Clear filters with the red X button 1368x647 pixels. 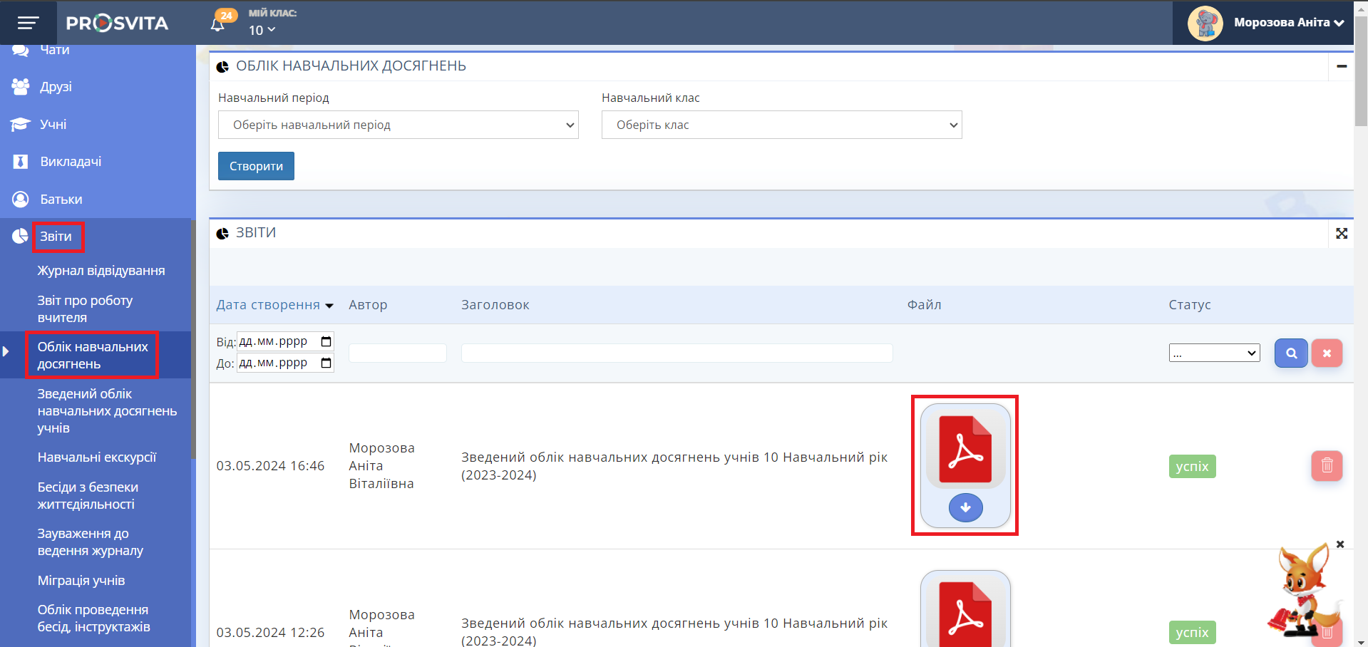[1326, 353]
